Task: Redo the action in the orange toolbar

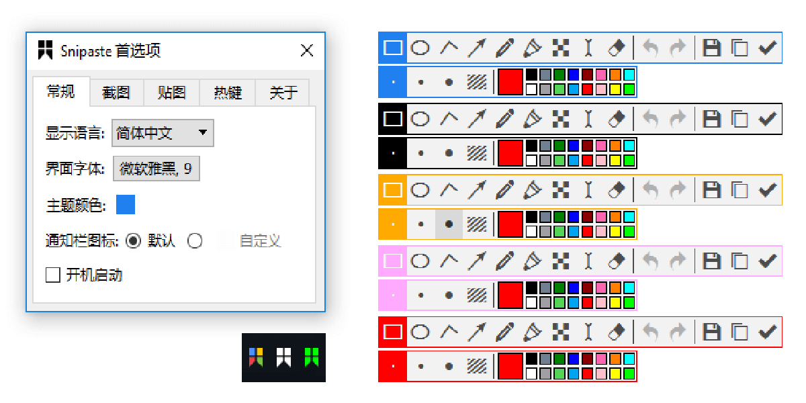Action: tap(678, 190)
